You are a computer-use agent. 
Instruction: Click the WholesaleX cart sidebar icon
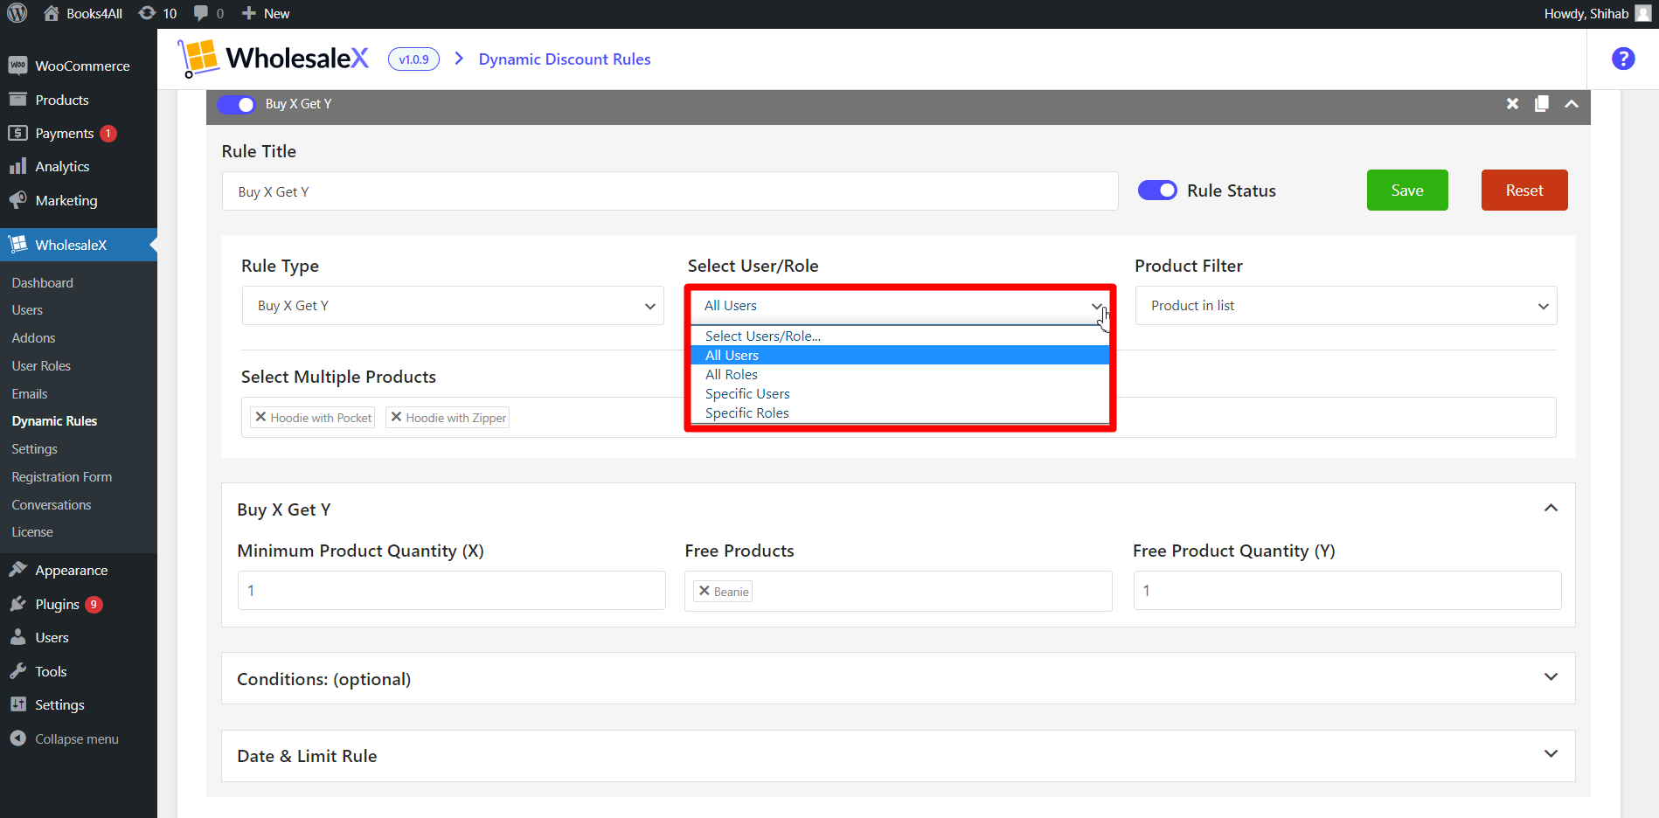click(x=17, y=245)
